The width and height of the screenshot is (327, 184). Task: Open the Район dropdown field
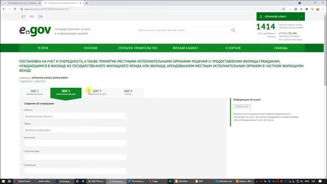[x=75, y=130]
